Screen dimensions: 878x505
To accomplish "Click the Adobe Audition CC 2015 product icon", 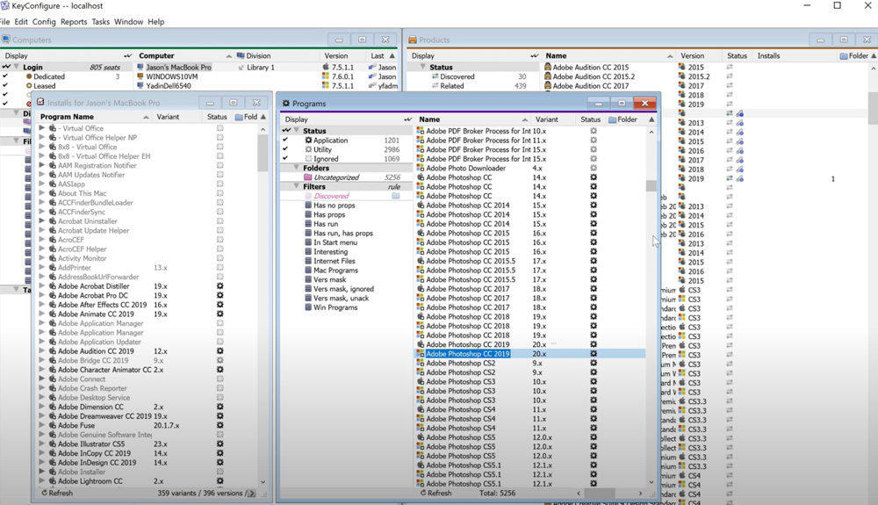I will tap(548, 67).
